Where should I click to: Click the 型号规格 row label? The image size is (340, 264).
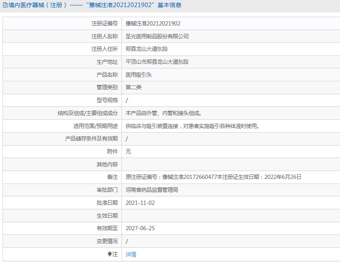[107, 101]
